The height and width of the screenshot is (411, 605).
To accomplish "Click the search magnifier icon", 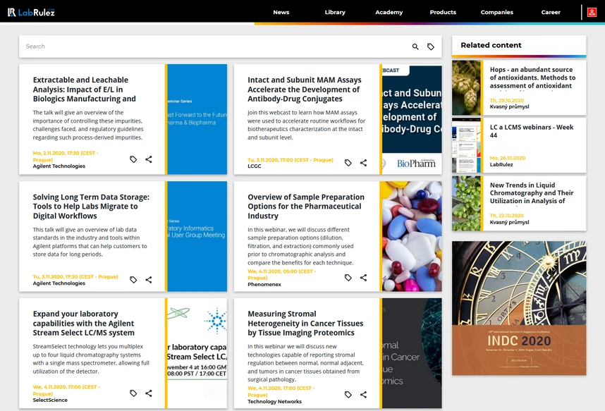I will point(415,47).
